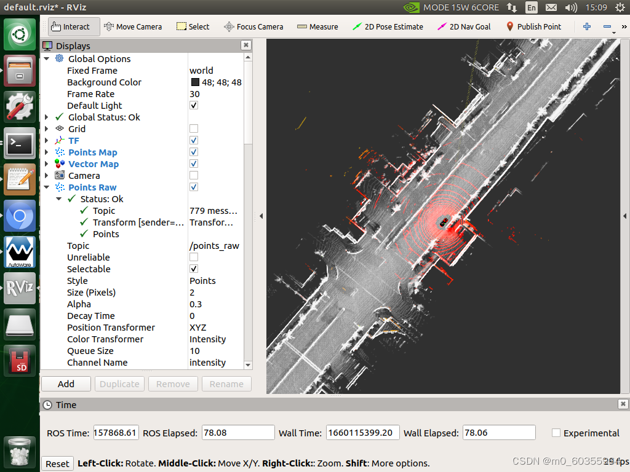Click the Background Color swatch
Image resolution: width=630 pixels, height=472 pixels.
195,82
